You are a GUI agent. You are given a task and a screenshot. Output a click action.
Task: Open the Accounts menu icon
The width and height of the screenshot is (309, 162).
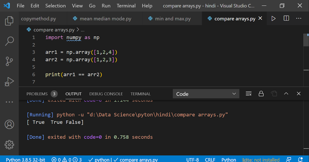click(x=9, y=124)
